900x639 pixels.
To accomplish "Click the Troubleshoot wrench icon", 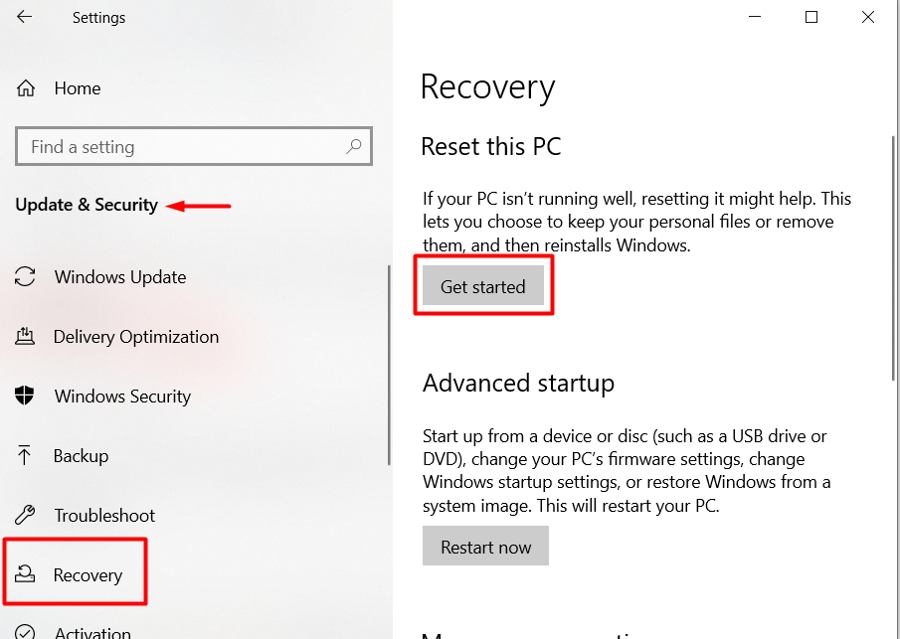I will click(26, 516).
